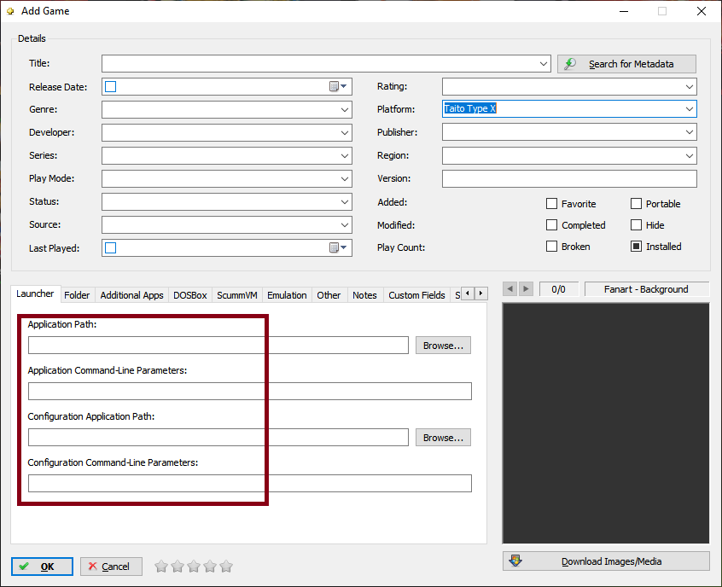The height and width of the screenshot is (587, 722).
Task: Show next image with right arrow
Action: click(x=526, y=289)
